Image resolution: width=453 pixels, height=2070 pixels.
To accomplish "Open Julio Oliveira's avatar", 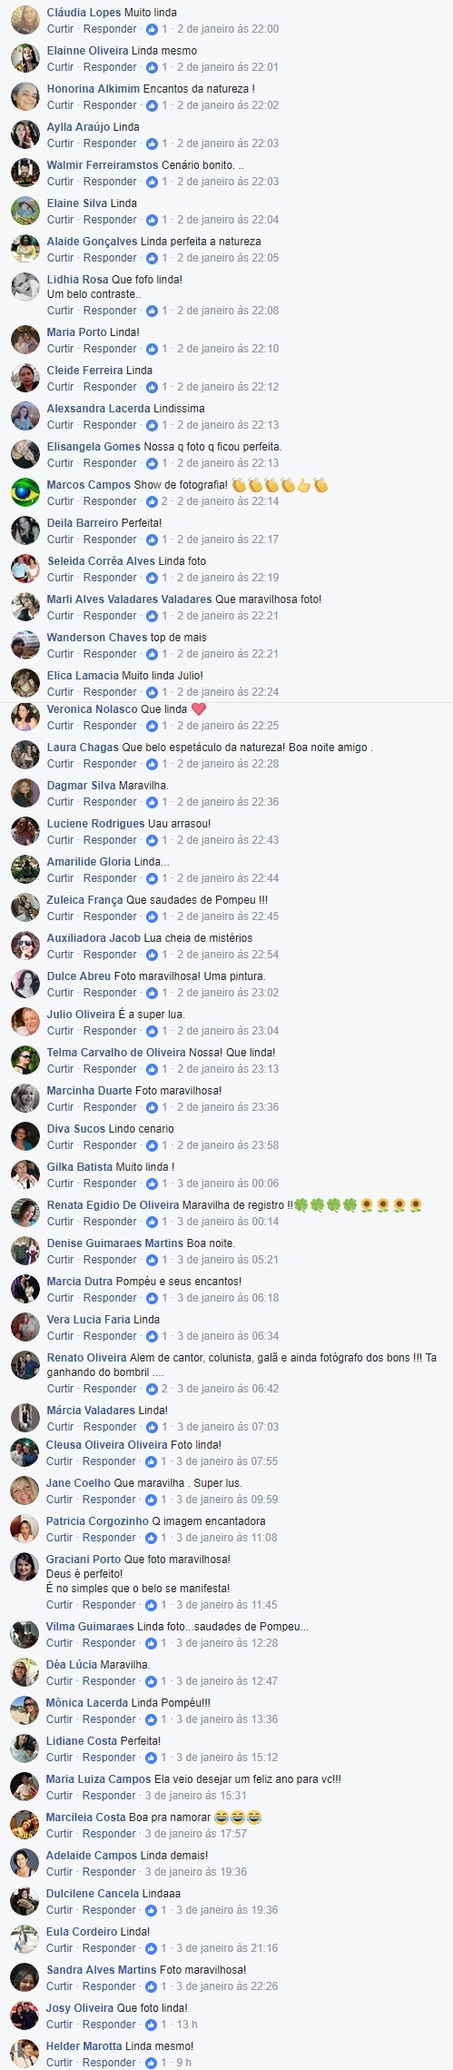I will (x=25, y=1022).
